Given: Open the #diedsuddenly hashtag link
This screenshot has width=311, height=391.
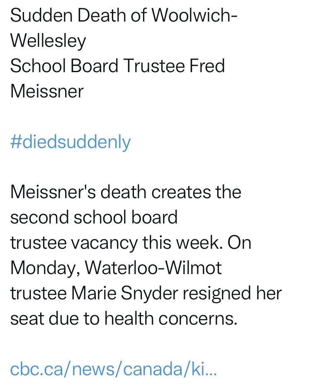Looking at the screenshot, I should pos(70,142).
